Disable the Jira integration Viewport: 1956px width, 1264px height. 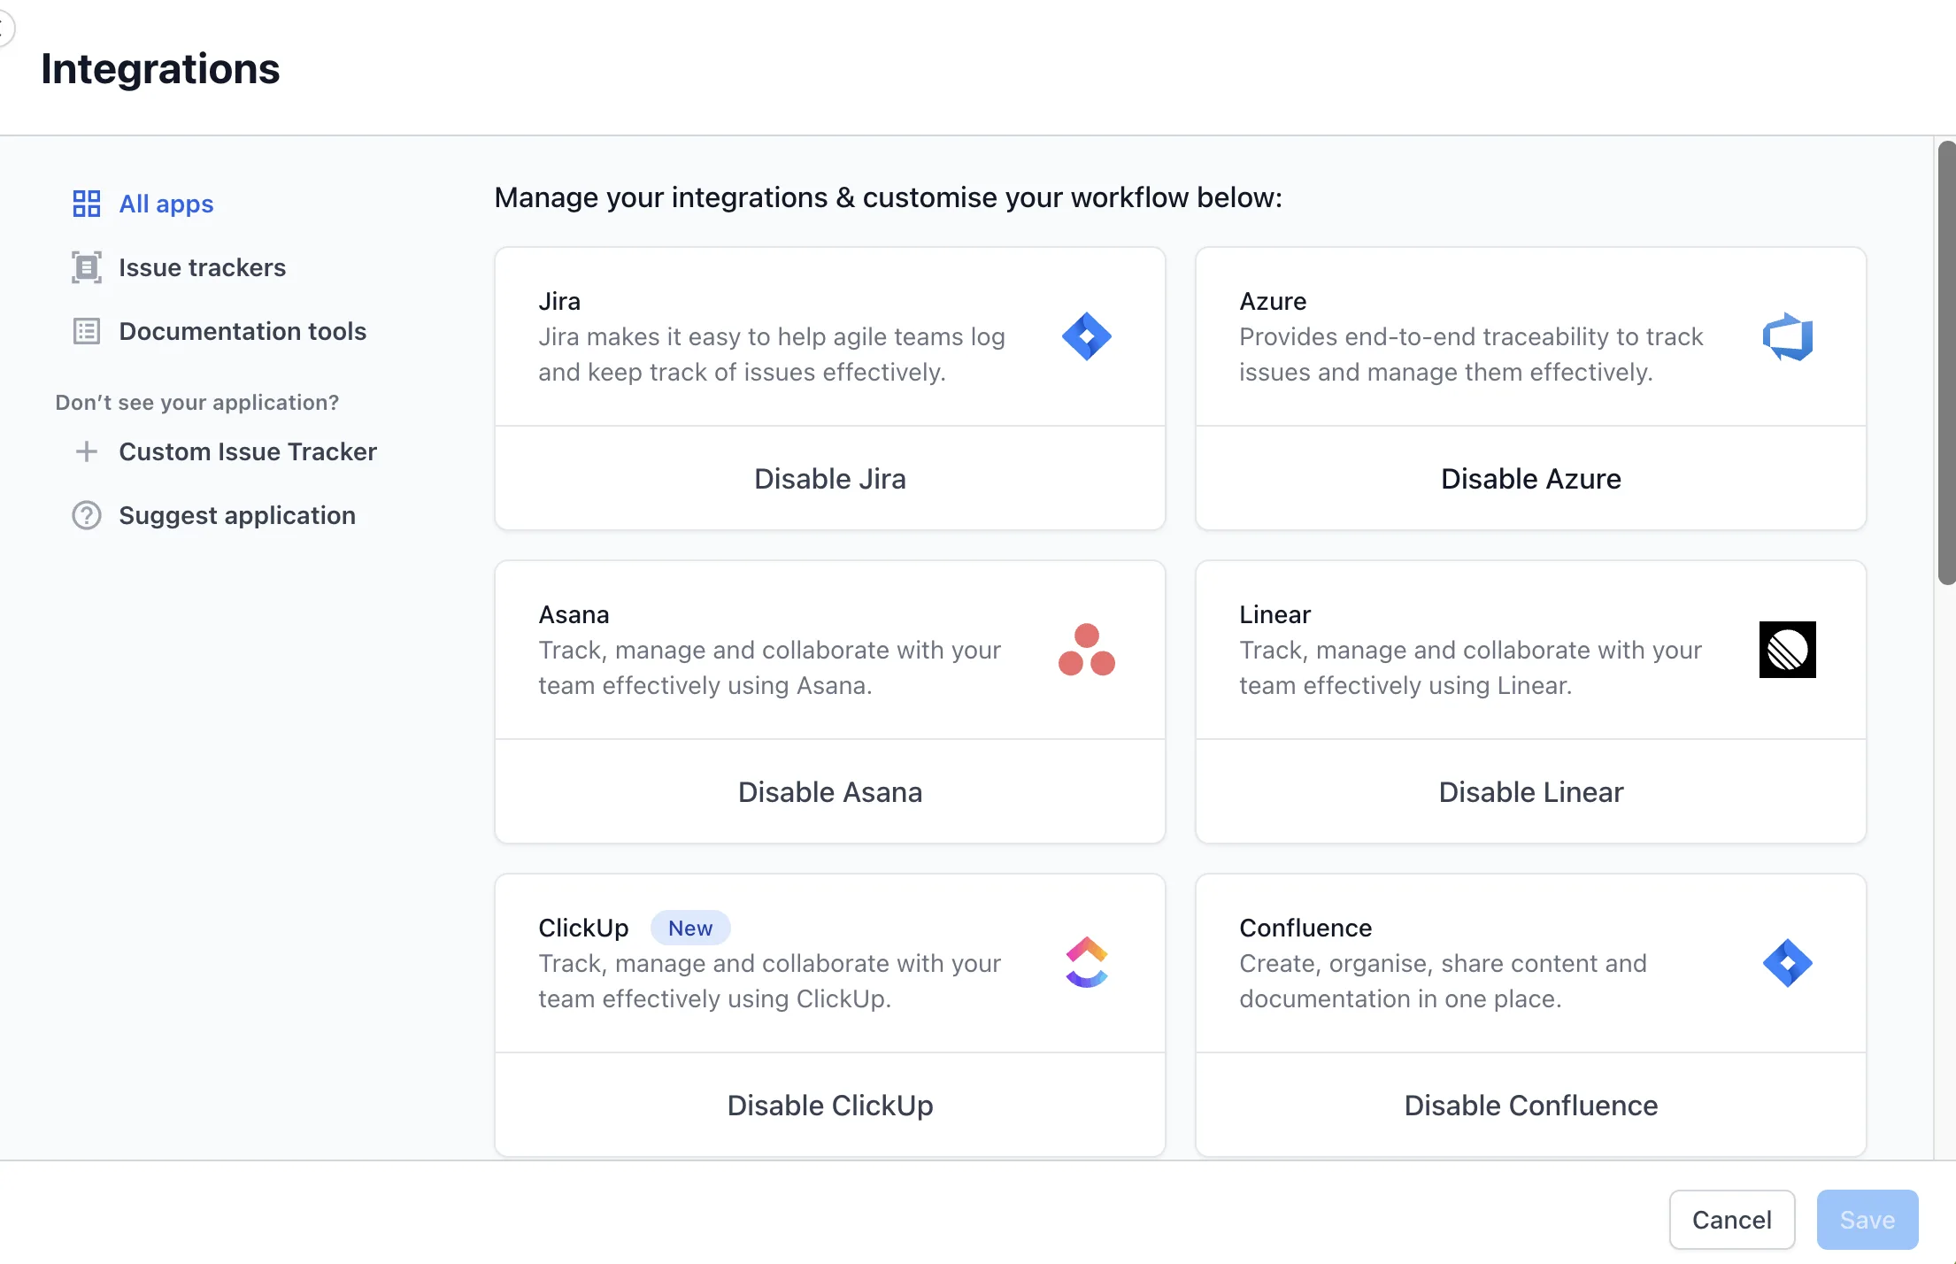[829, 479]
